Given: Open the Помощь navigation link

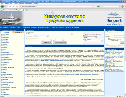Looking at the screenshot, I should click(76, 27).
